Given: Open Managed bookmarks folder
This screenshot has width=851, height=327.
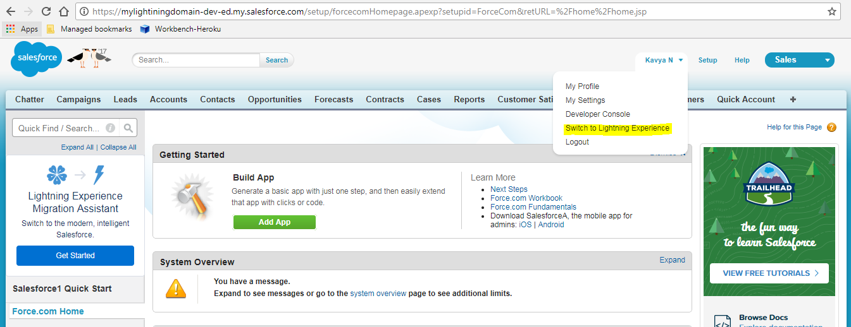Looking at the screenshot, I should (89, 29).
